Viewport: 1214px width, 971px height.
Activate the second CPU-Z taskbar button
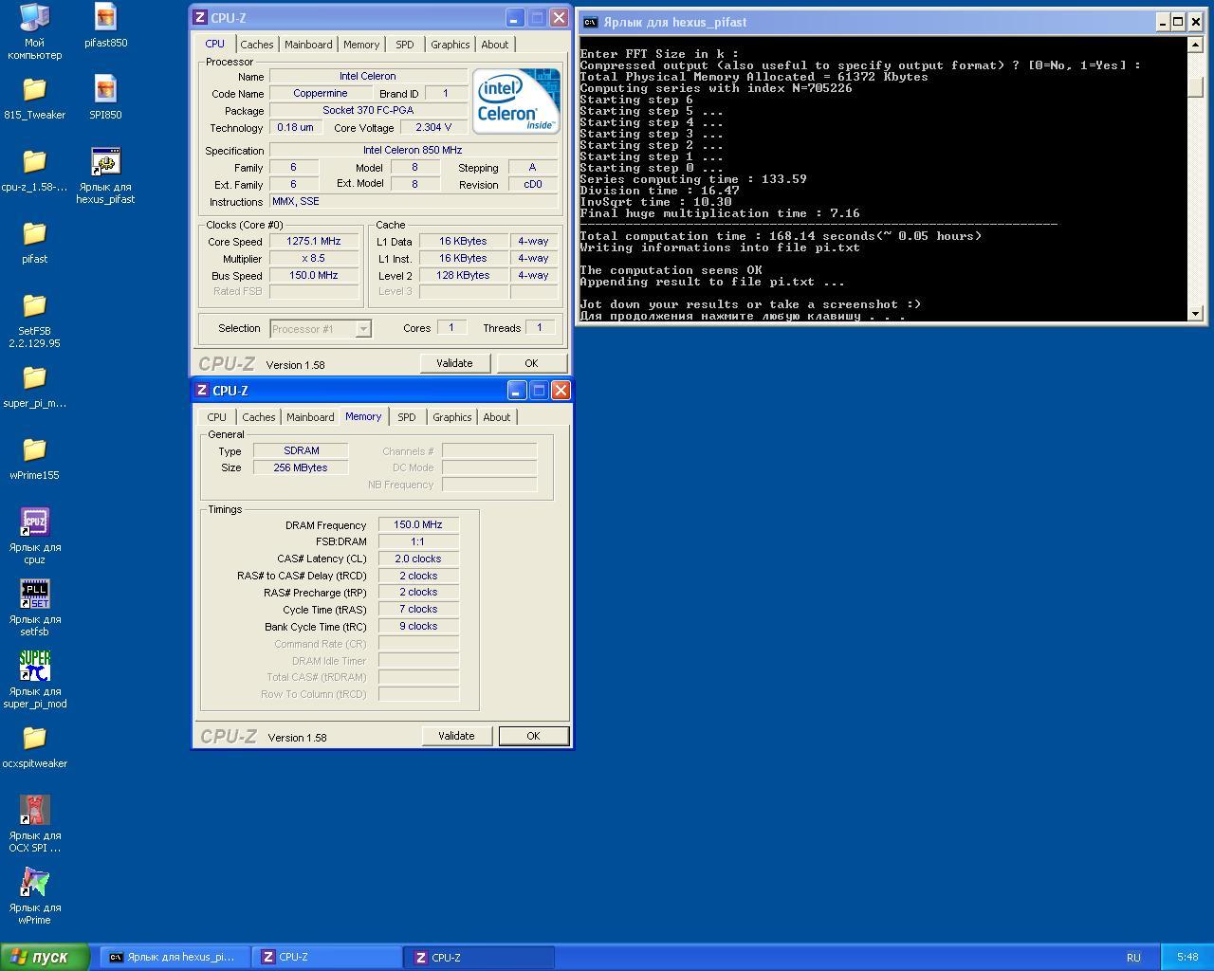pyautogui.click(x=480, y=957)
